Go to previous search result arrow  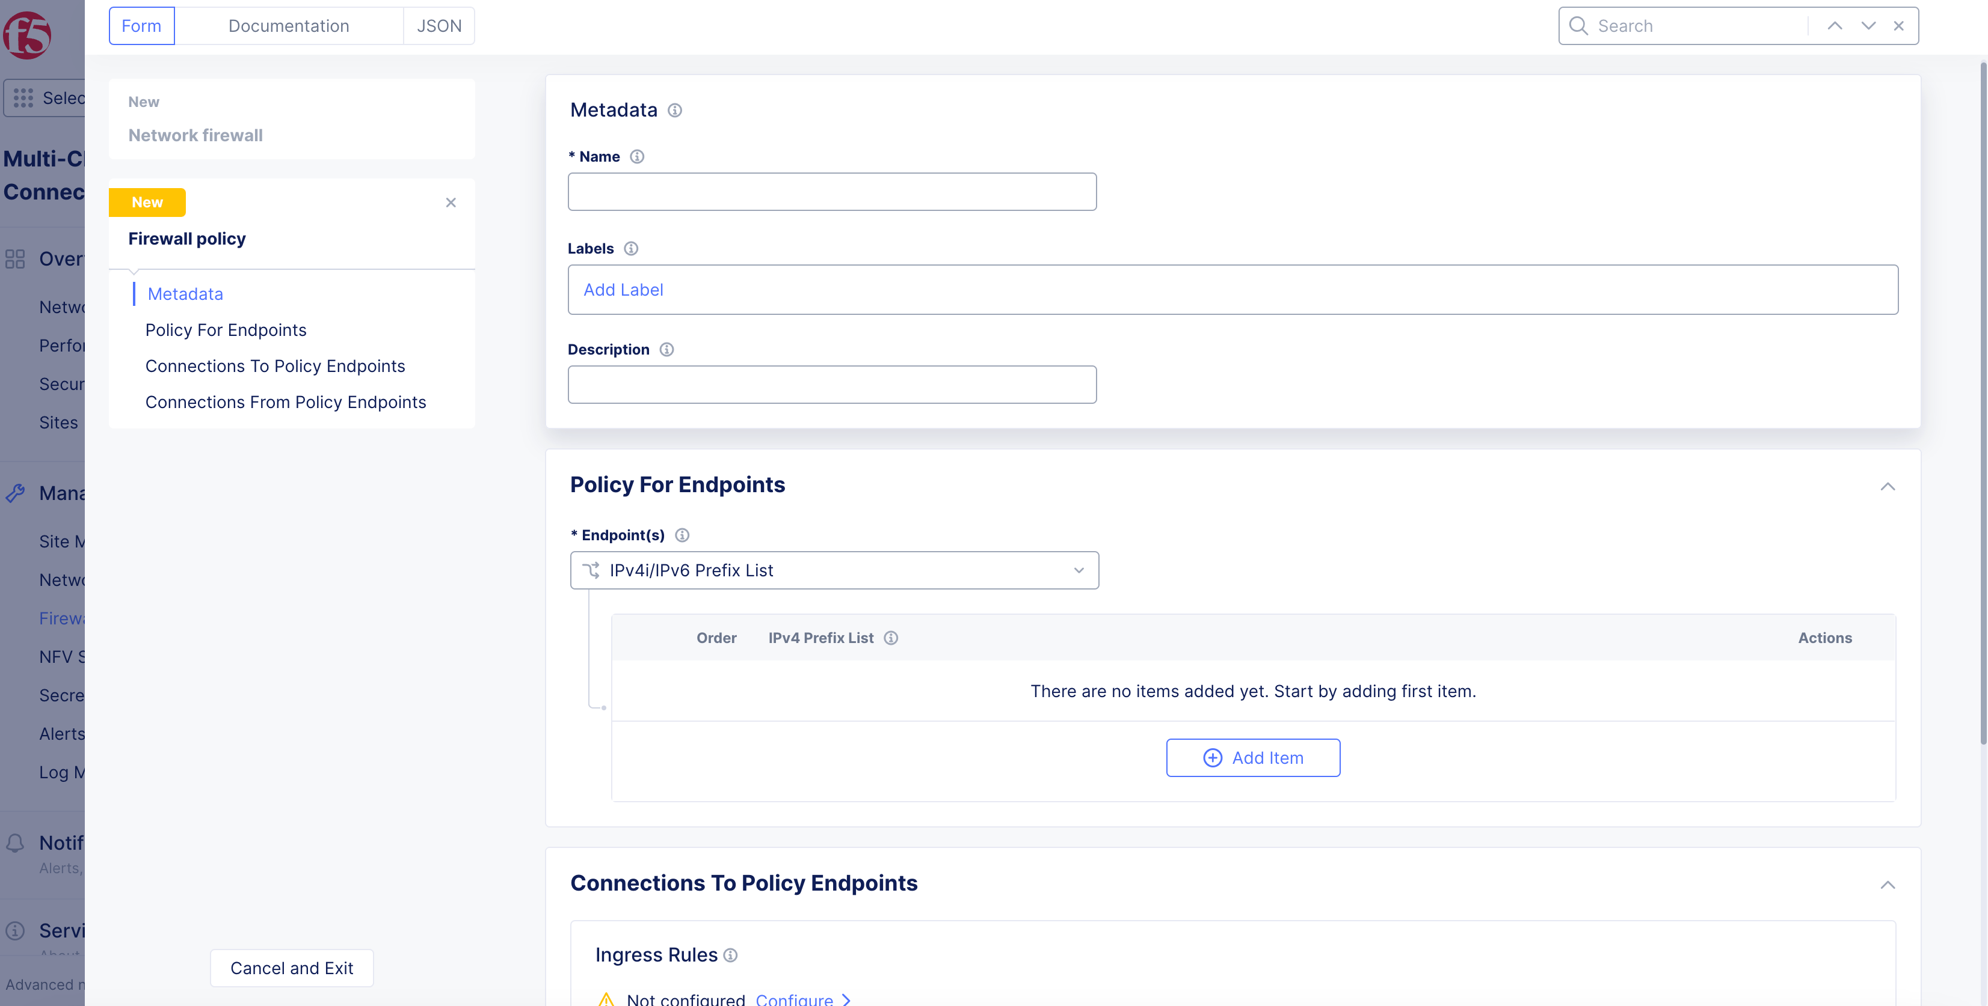[x=1835, y=25]
